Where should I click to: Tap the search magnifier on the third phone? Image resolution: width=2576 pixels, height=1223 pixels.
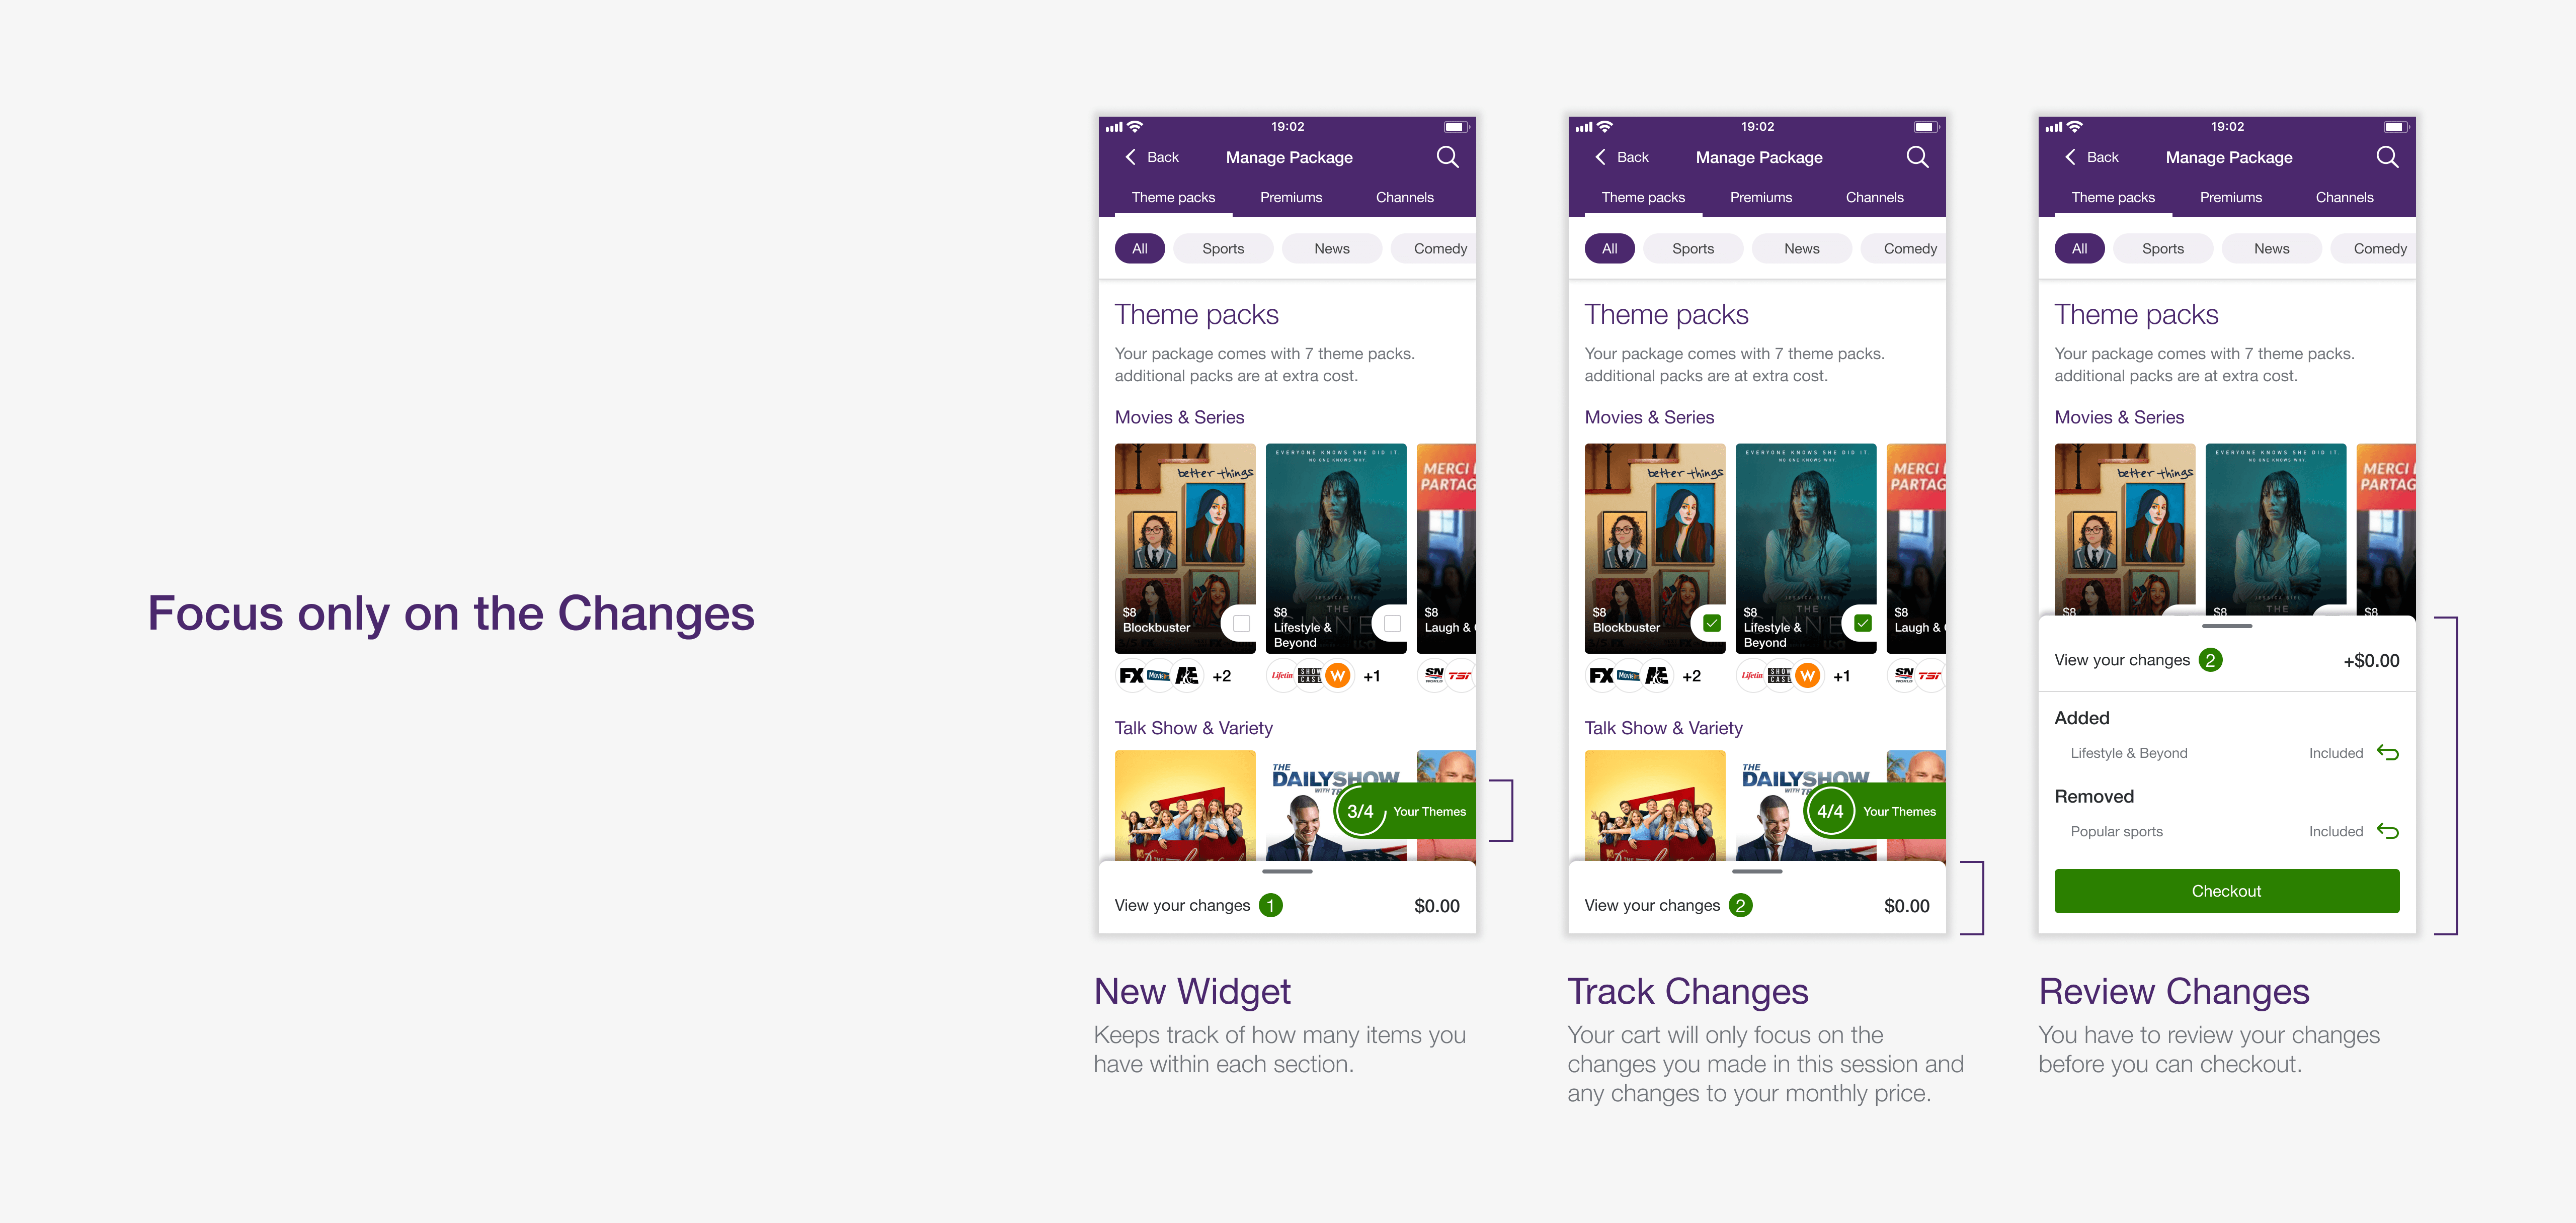click(2387, 157)
